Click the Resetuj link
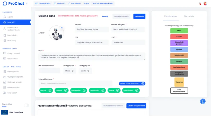The width and height of the screenshot is (211, 116). [105, 16]
